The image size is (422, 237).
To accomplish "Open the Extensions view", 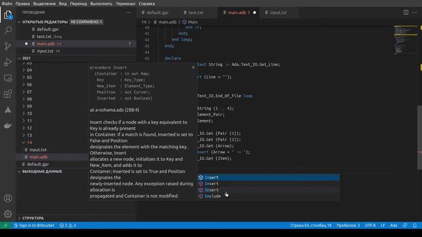I will tap(8, 93).
